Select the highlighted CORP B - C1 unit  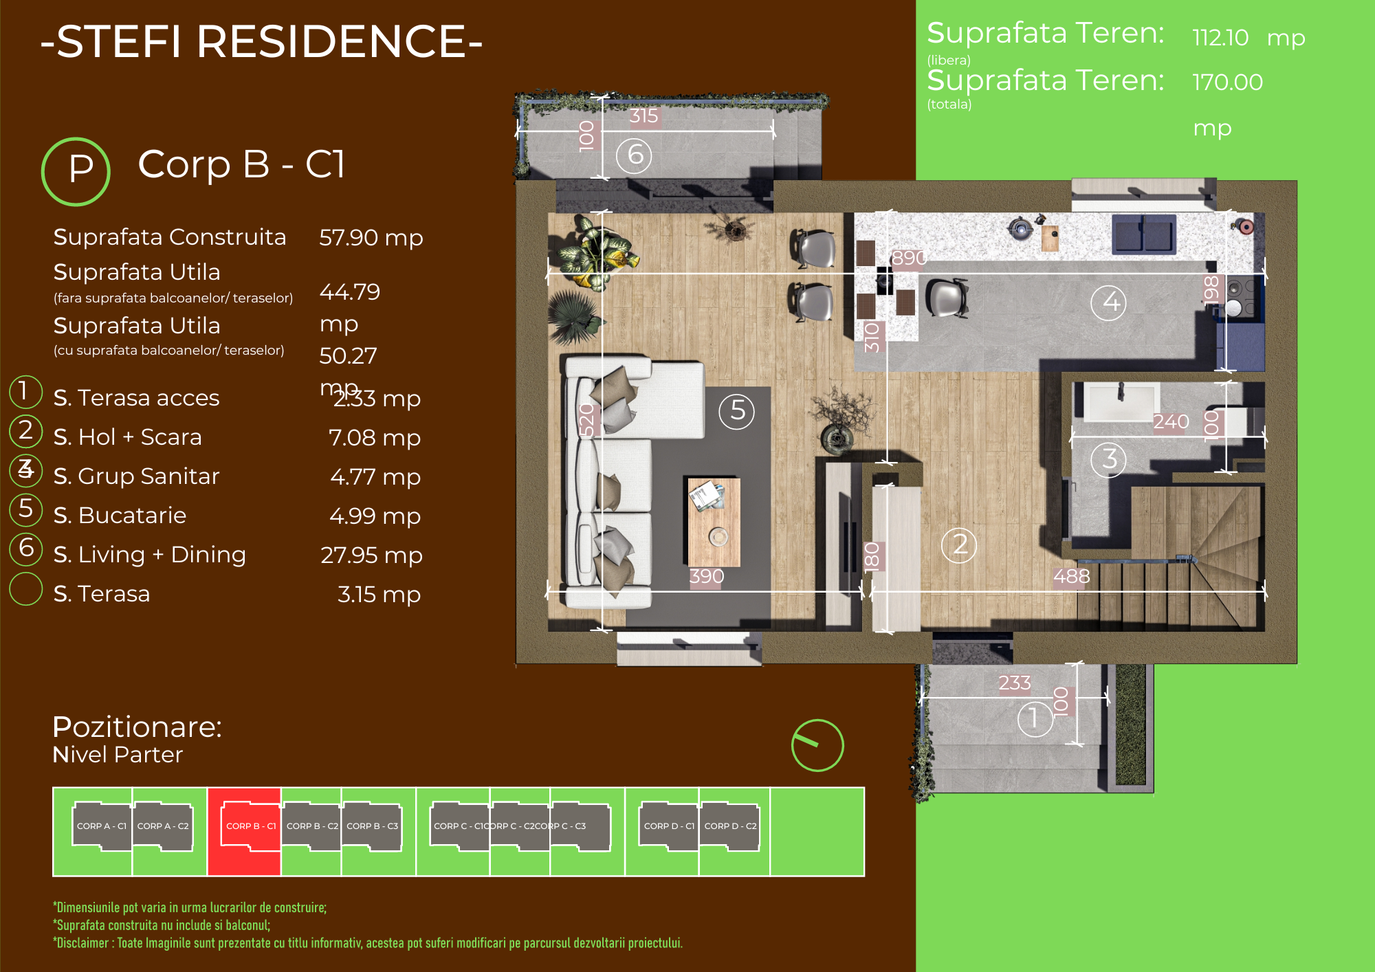[x=250, y=826]
